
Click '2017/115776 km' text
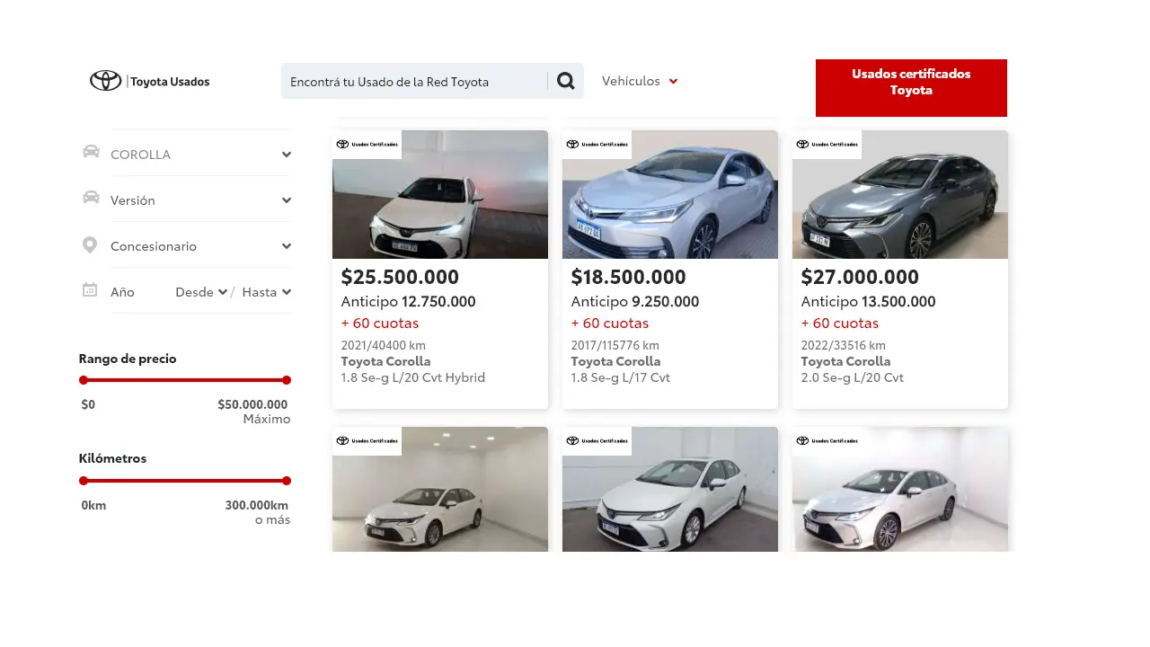point(615,345)
